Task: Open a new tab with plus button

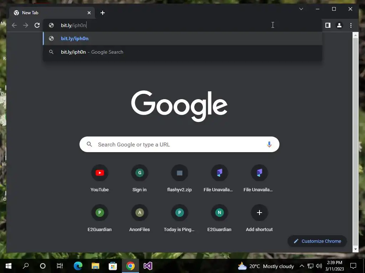Action: [x=103, y=13]
